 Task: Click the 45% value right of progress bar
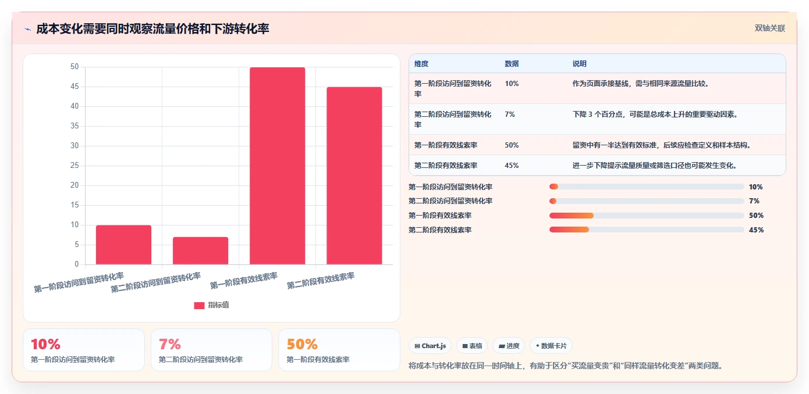coord(757,230)
